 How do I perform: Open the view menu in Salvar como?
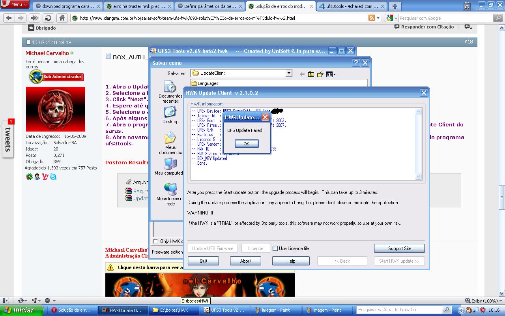(x=331, y=74)
